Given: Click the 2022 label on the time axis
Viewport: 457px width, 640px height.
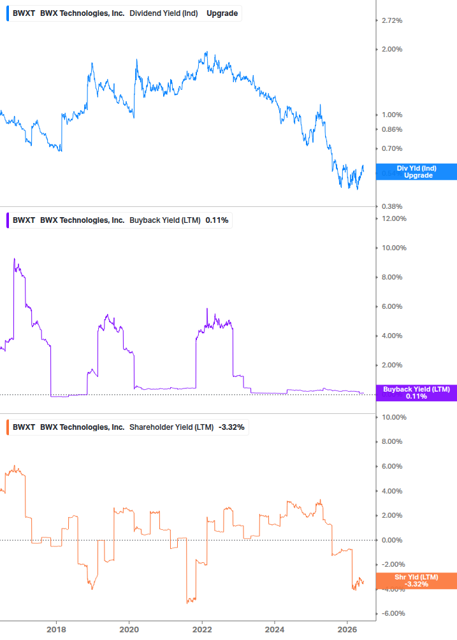Looking at the screenshot, I should coord(202,629).
